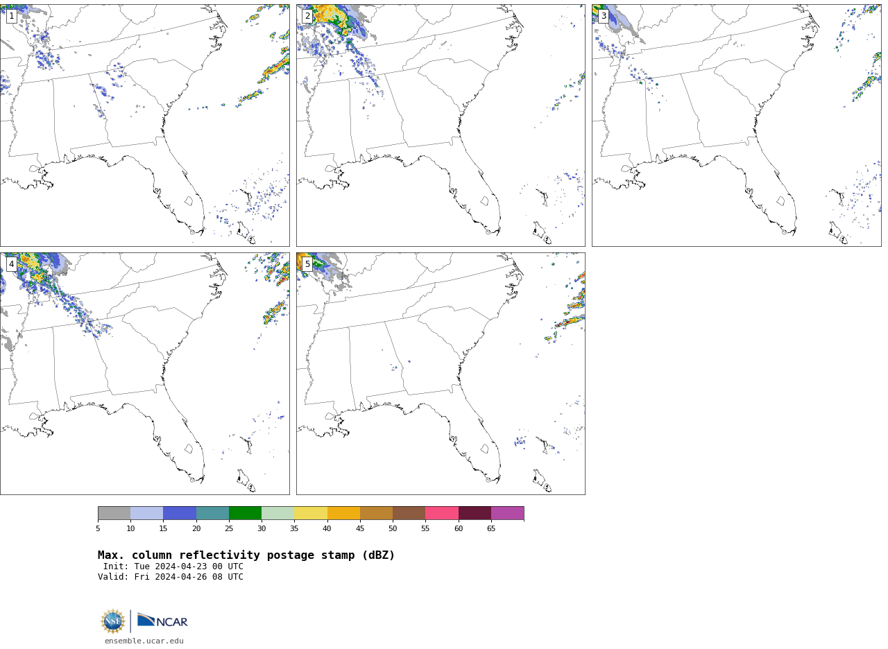Viewport: 888px width, 649px height.
Task: Click the colorbar tick label '65'
Action: coord(491,529)
